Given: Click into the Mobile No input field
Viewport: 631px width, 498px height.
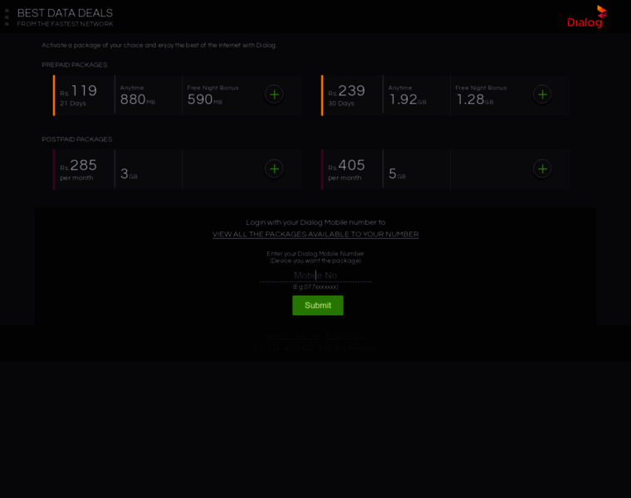Looking at the screenshot, I should [315, 276].
